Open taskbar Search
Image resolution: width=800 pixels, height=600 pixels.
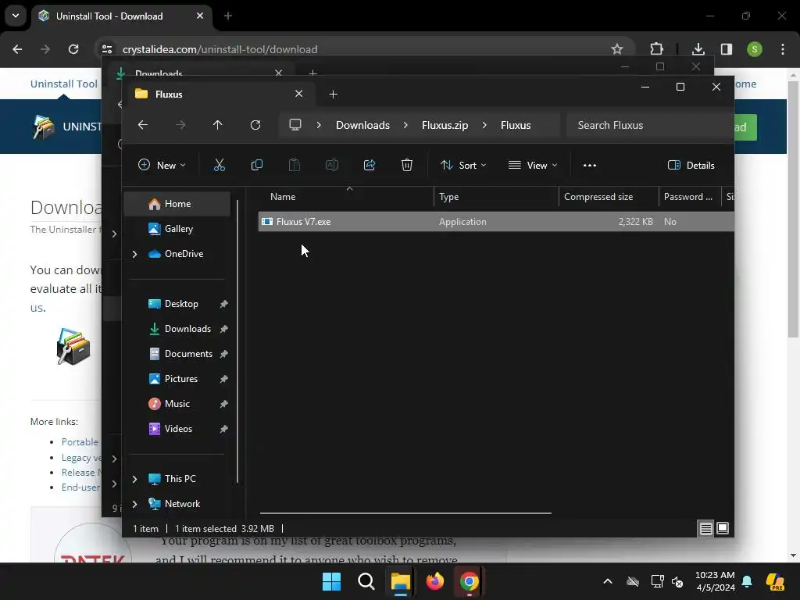point(366,581)
